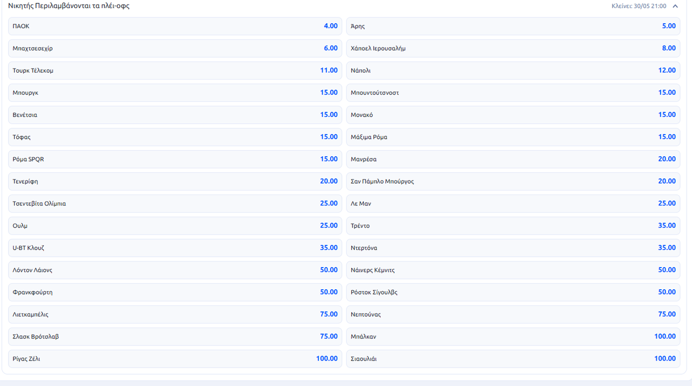Pick Ρόστοκ Σίγουλβς at 50.00

(x=513, y=292)
